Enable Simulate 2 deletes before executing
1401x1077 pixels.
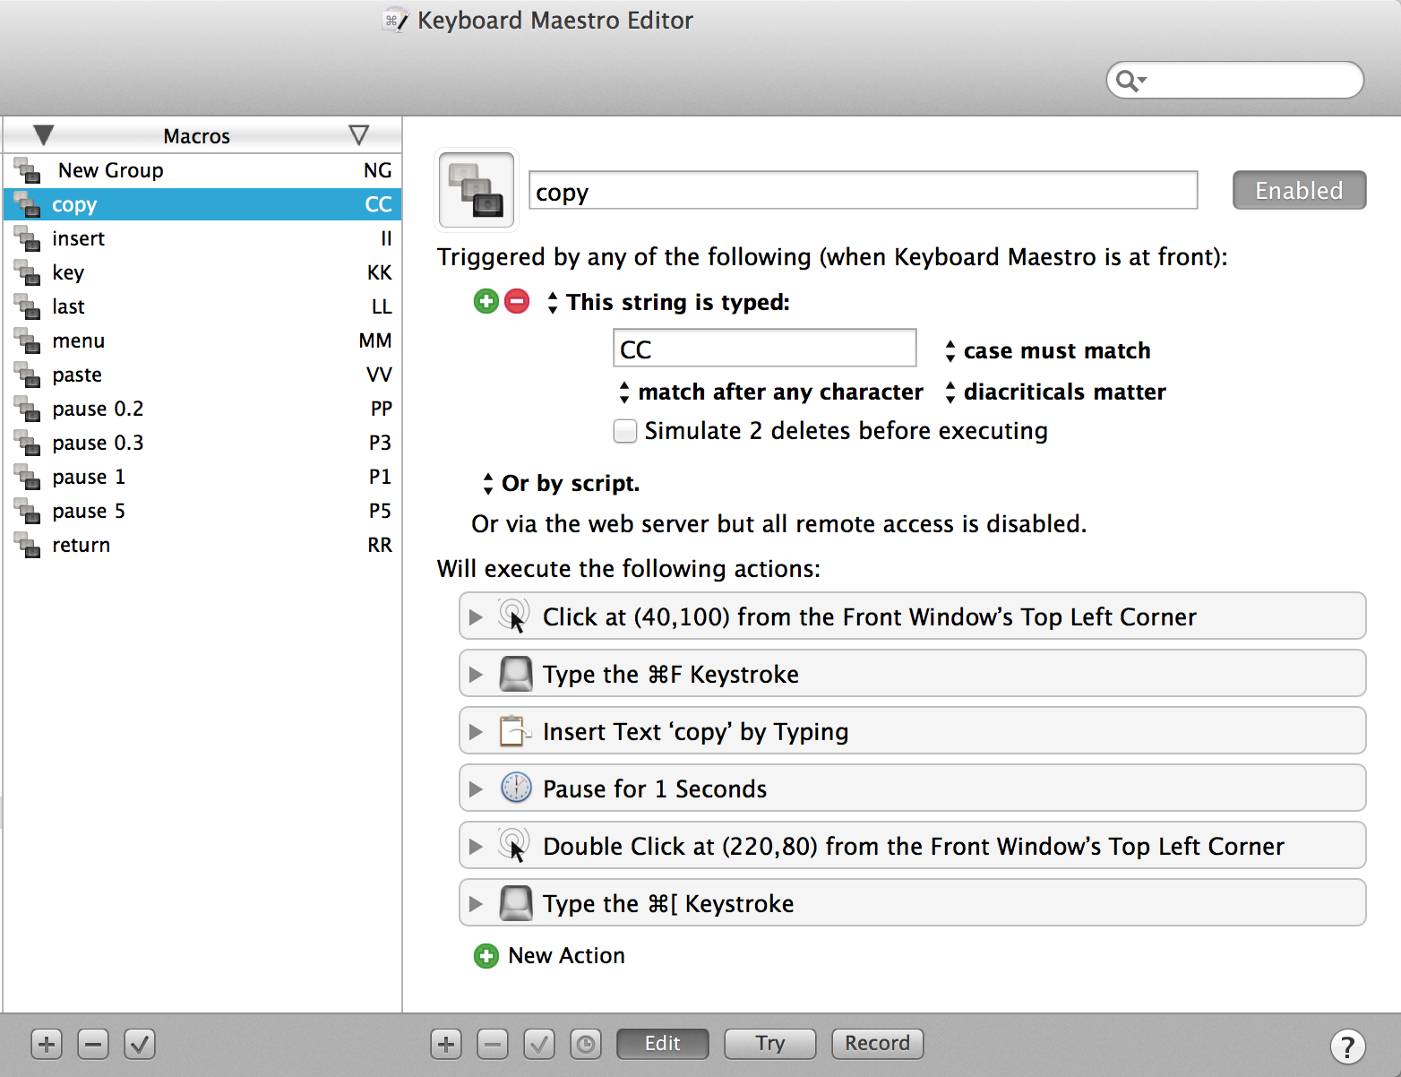coord(625,431)
